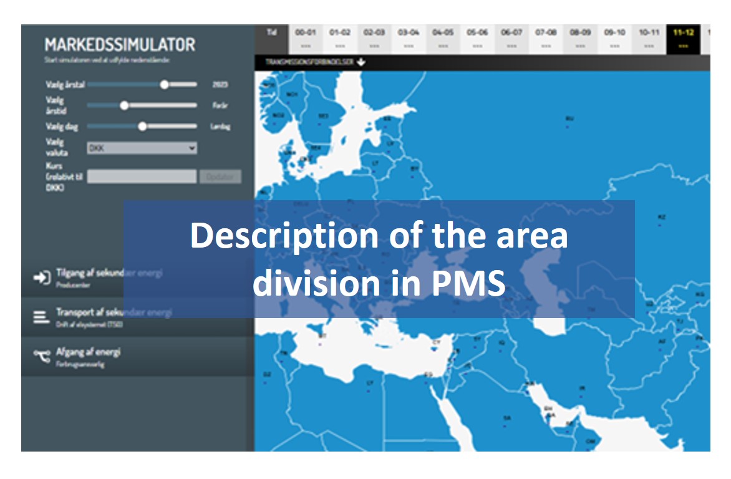Click the Vælg dag slider handle
Screen dimensions: 731x479
(142, 126)
